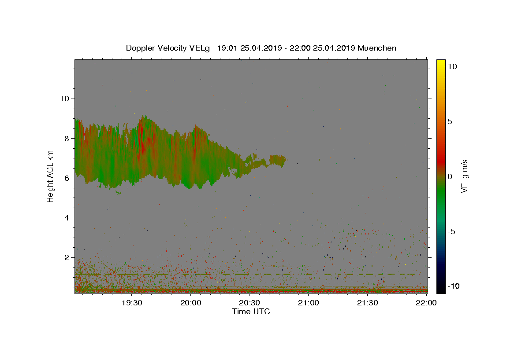Click the Height AGL km axis title

(51, 176)
